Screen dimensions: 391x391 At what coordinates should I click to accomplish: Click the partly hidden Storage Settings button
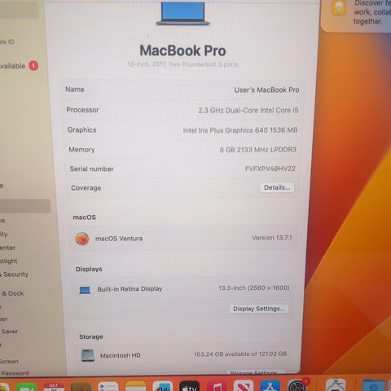(256, 373)
